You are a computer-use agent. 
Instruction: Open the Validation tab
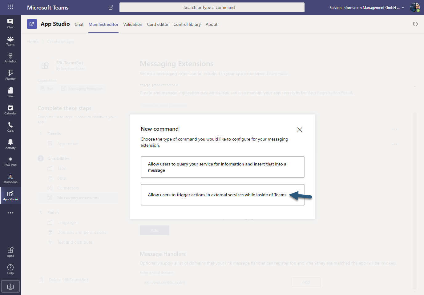tap(133, 24)
